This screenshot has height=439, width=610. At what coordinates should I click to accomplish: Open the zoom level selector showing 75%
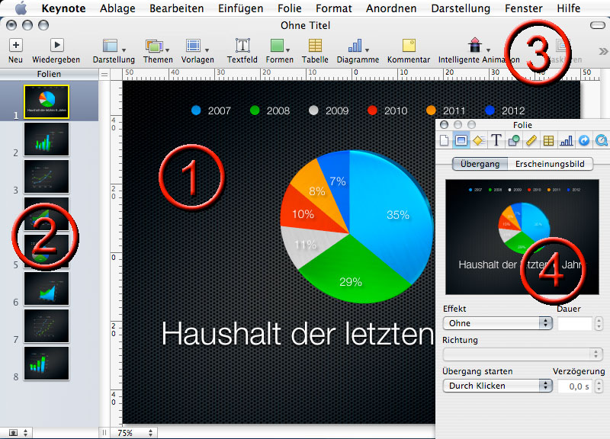[132, 431]
